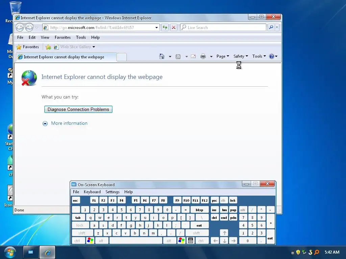Tap the tab key on keyboard
Screen dimensions: 346x259
coord(78,218)
